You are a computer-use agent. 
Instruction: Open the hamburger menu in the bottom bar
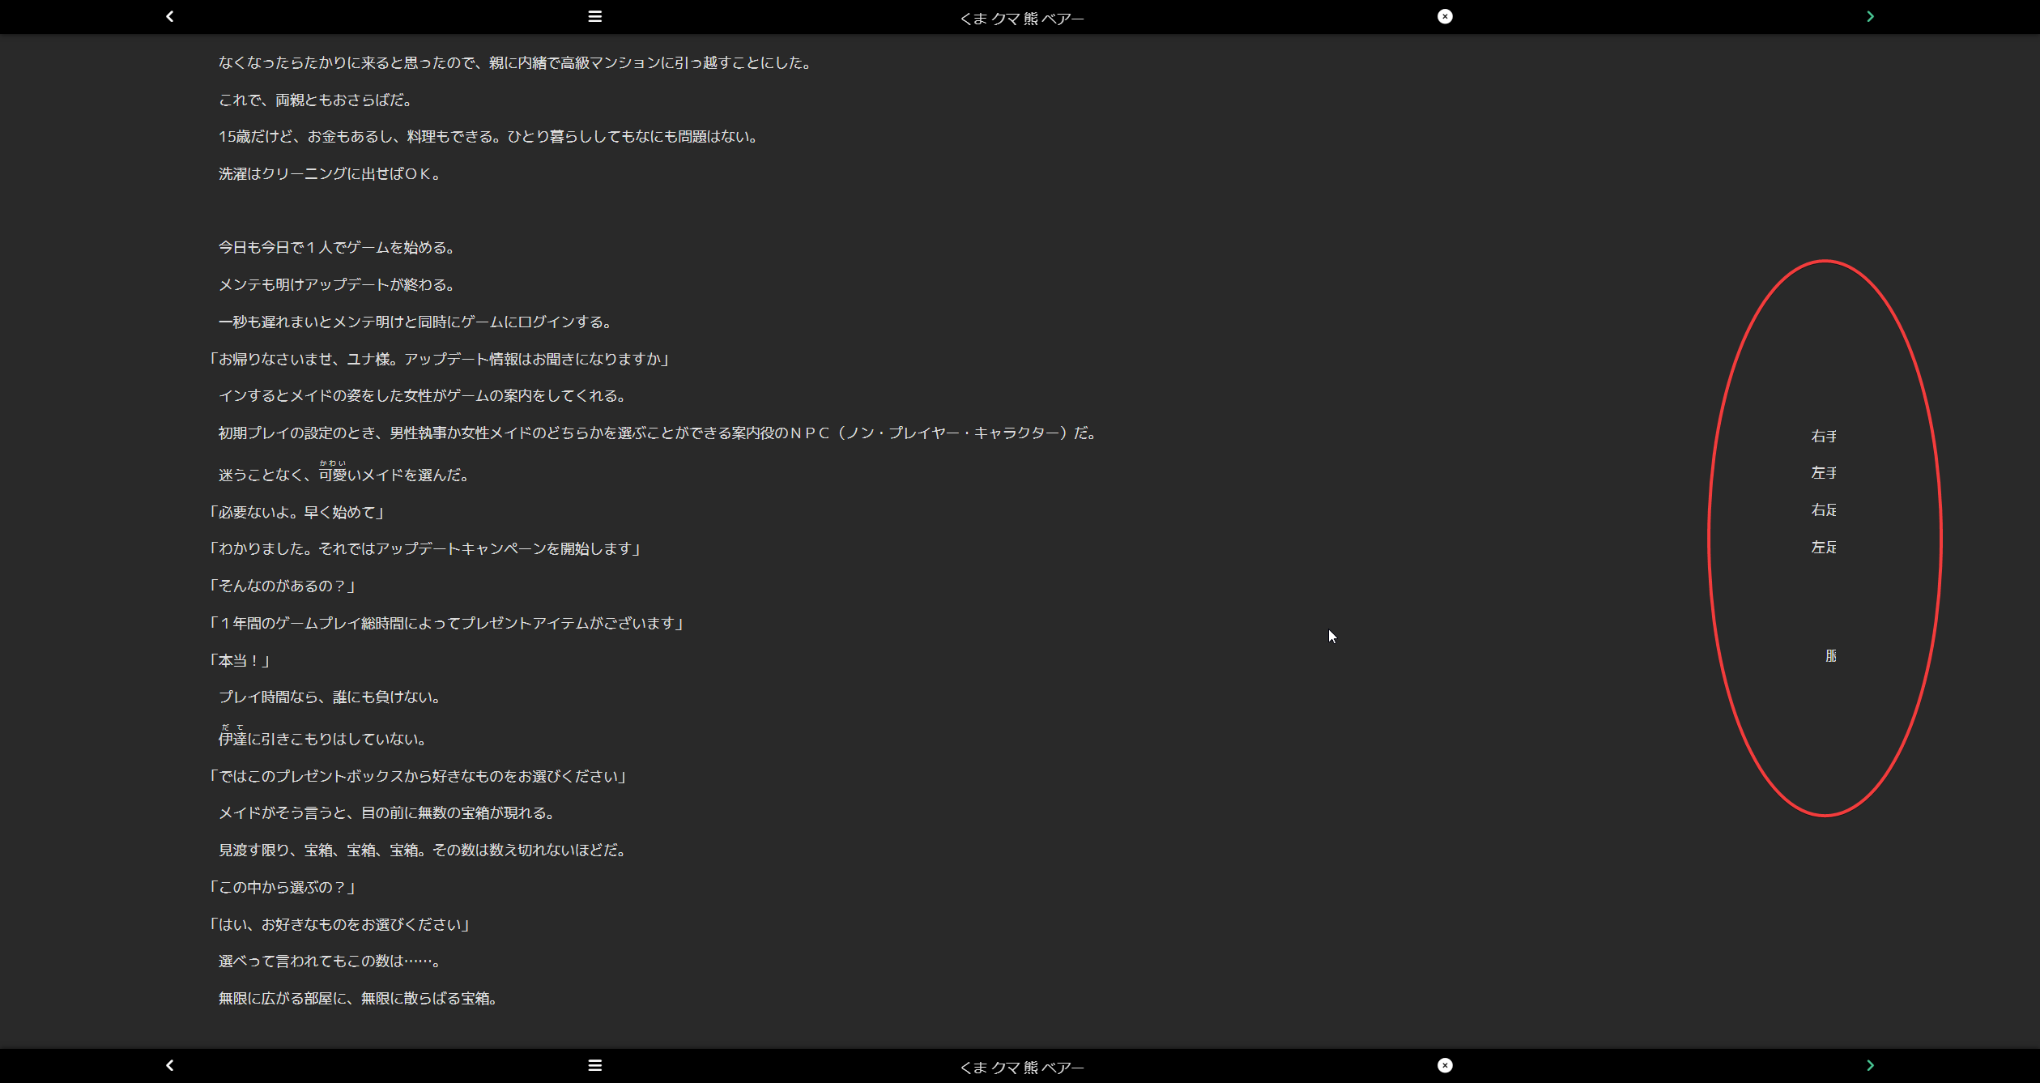pos(595,1065)
